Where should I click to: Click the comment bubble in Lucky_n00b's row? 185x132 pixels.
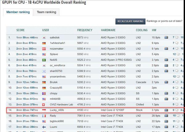tap(177, 110)
